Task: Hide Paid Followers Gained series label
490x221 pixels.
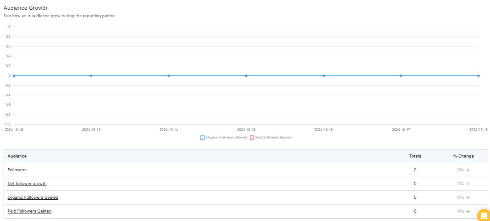Action: [273, 137]
